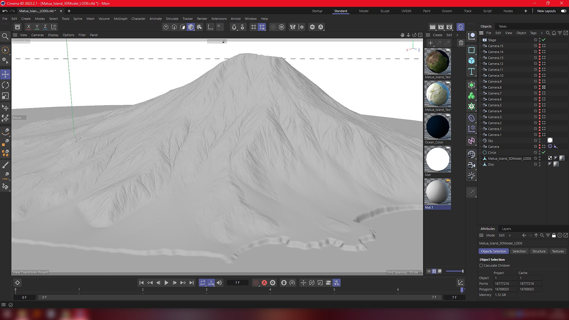Viewport: 569px width, 320px height.
Task: Open Object Manager Tags menu
Action: coord(533,33)
